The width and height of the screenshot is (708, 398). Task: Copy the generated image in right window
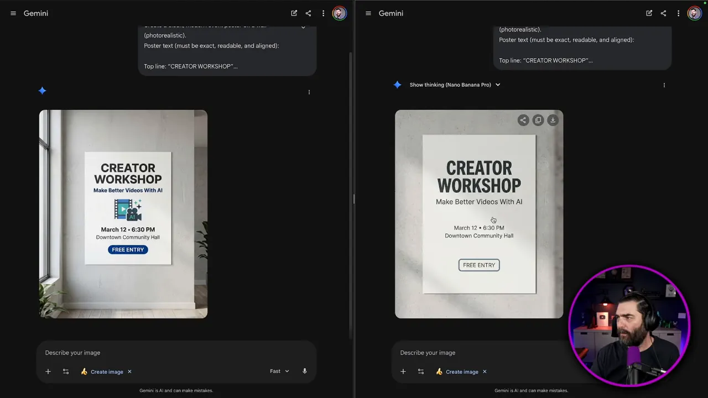(x=538, y=120)
